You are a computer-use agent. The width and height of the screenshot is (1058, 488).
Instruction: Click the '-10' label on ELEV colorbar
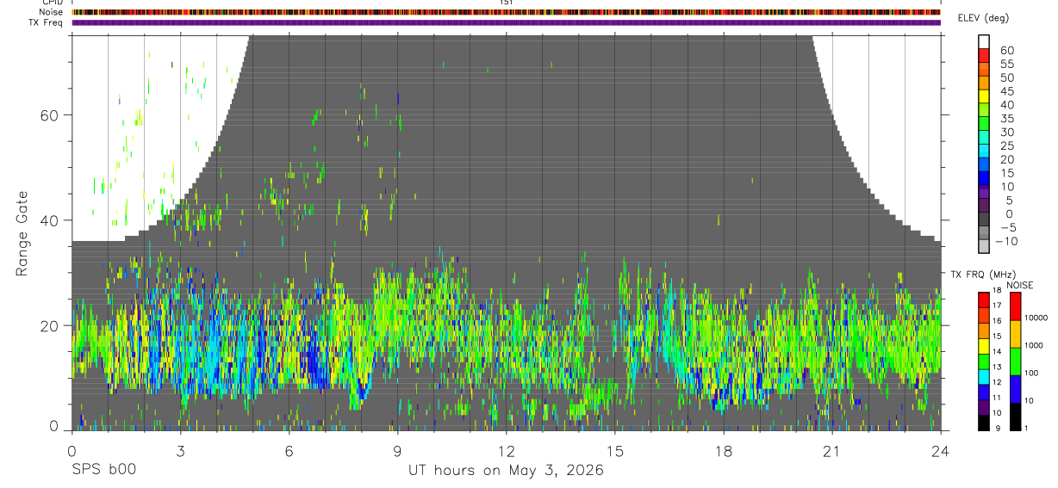[1005, 241]
